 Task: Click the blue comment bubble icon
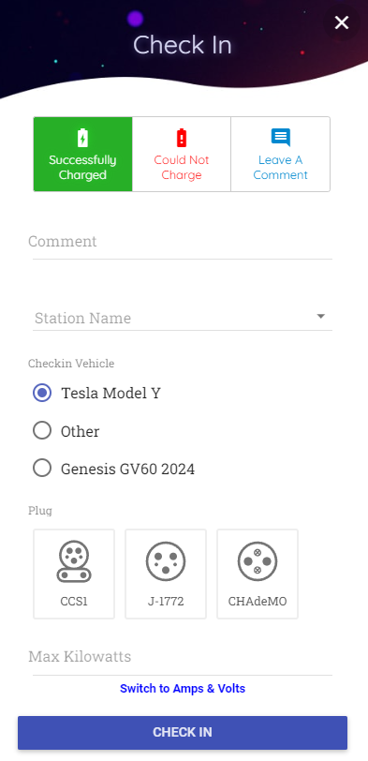(x=281, y=138)
